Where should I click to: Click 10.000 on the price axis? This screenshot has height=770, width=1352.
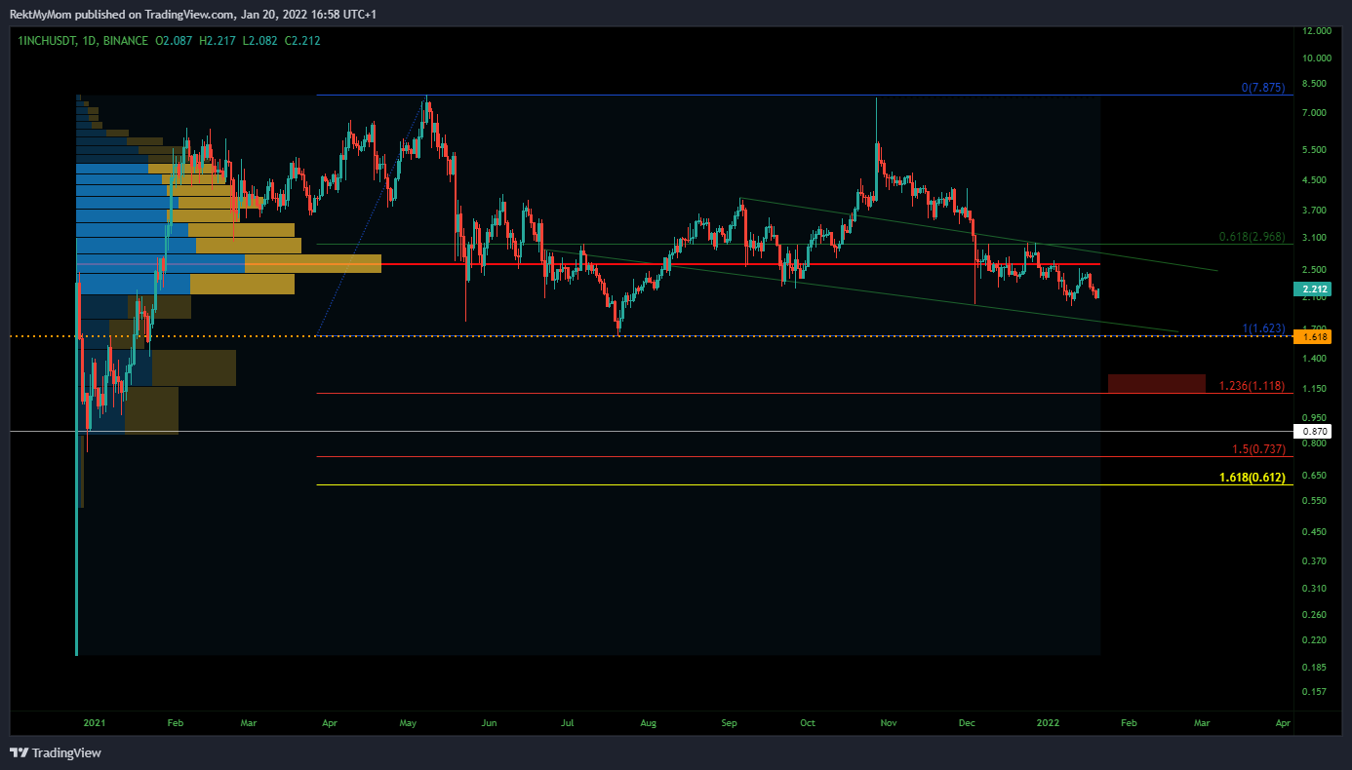click(x=1316, y=58)
